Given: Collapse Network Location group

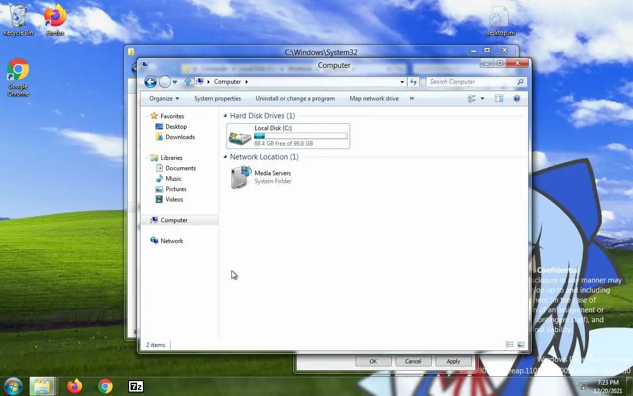Looking at the screenshot, I should click(225, 157).
